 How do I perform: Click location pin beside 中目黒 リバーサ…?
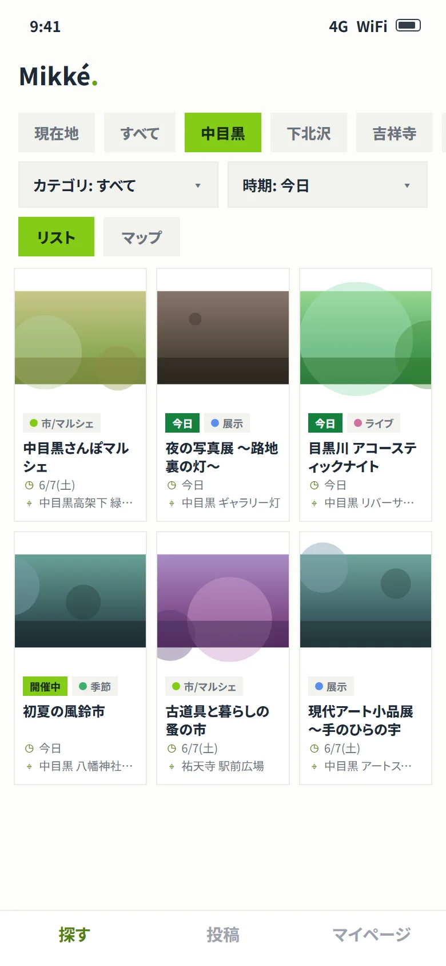pyautogui.click(x=314, y=503)
